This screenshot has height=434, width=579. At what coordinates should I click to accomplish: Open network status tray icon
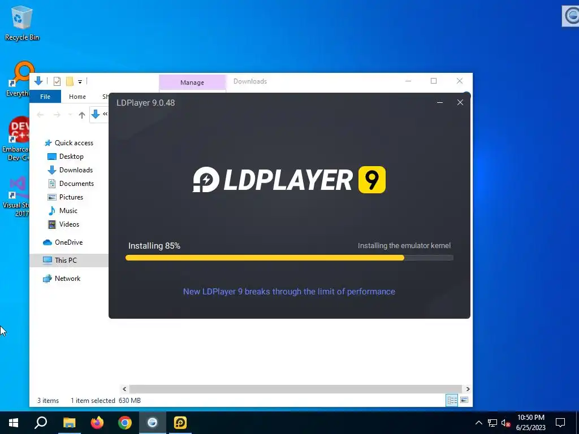click(492, 423)
